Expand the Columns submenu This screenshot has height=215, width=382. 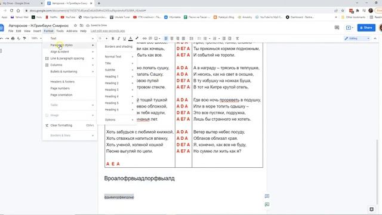pyautogui.click(x=70, y=65)
